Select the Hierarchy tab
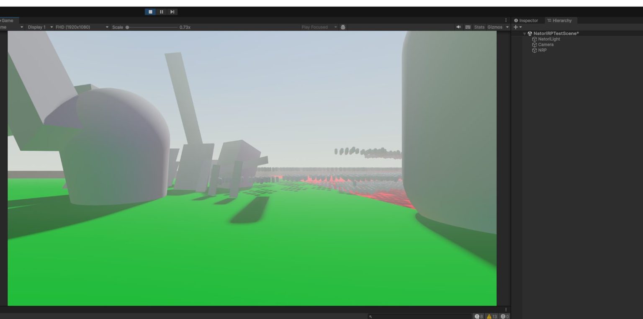 point(561,20)
